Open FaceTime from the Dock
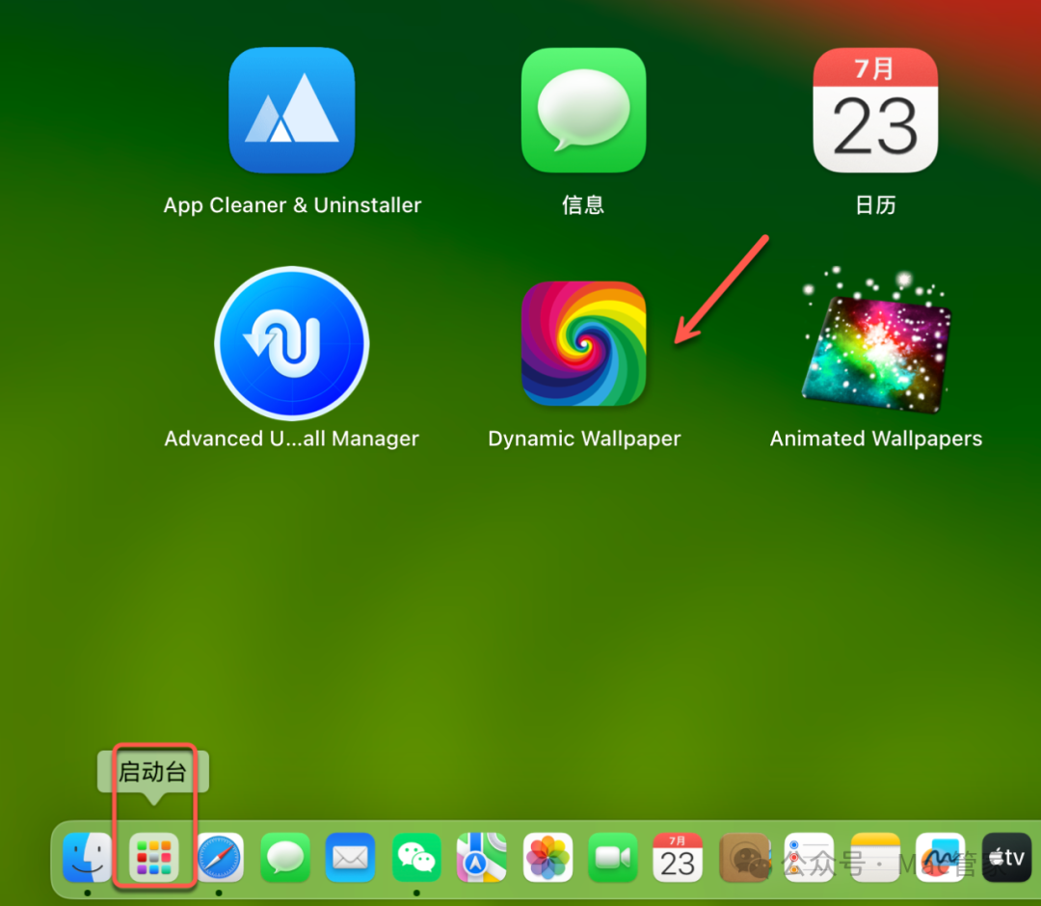Screen dimensions: 1041x906 click(613, 857)
